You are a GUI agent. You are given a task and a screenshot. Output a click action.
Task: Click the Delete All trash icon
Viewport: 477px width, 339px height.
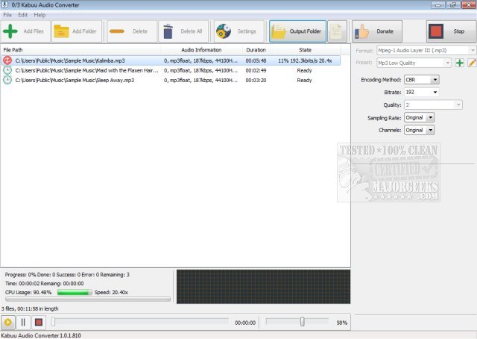pos(168,31)
